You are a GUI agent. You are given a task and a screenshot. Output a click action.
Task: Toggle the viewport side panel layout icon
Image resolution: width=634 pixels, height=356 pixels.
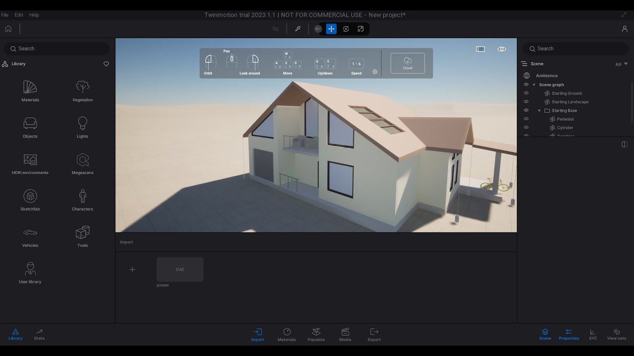tap(480, 49)
